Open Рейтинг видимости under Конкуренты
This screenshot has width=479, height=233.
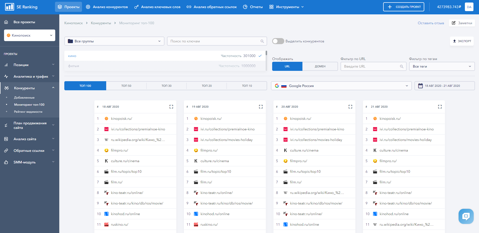pos(28,112)
